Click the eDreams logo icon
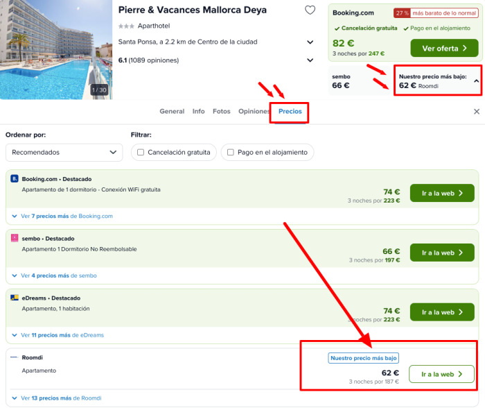 [x=15, y=298]
